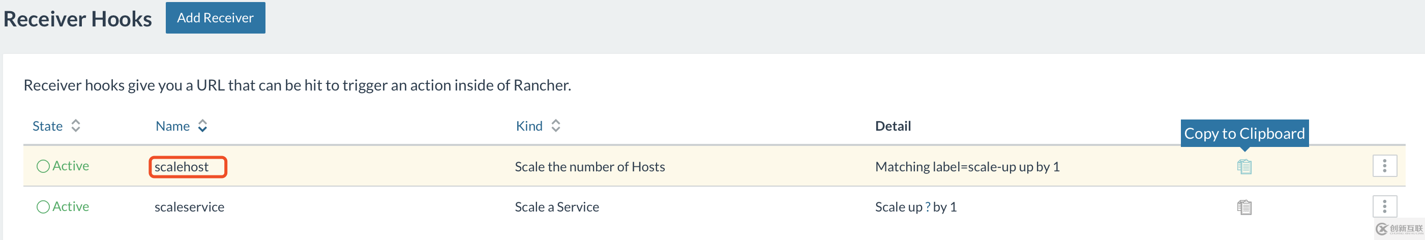Open actions menu for scalehost row
The width and height of the screenshot is (1425, 240).
tap(1384, 166)
